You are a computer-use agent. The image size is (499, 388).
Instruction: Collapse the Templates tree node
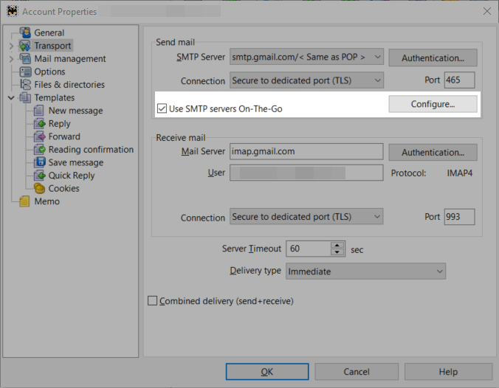coord(11,97)
